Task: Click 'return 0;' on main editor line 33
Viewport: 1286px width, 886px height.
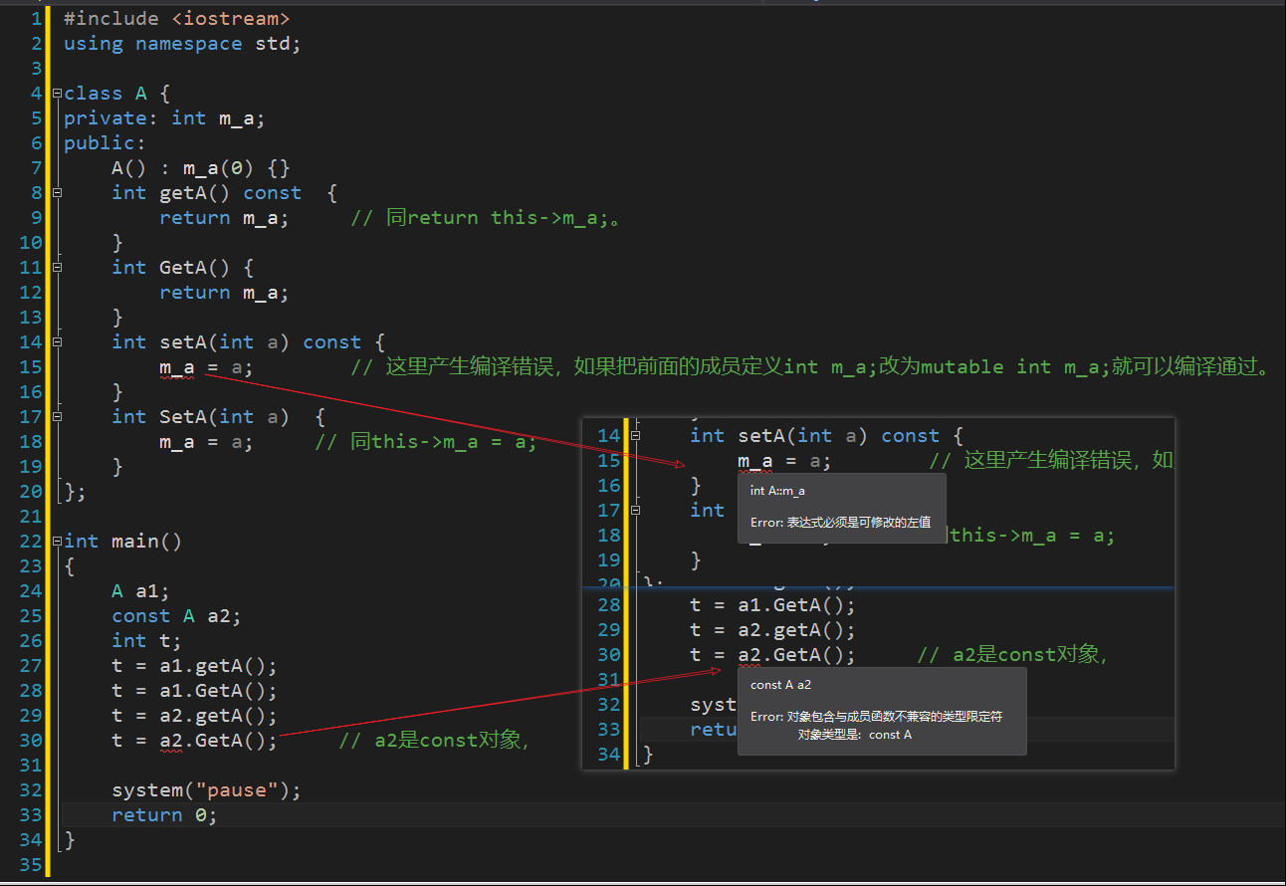Action: point(164,814)
